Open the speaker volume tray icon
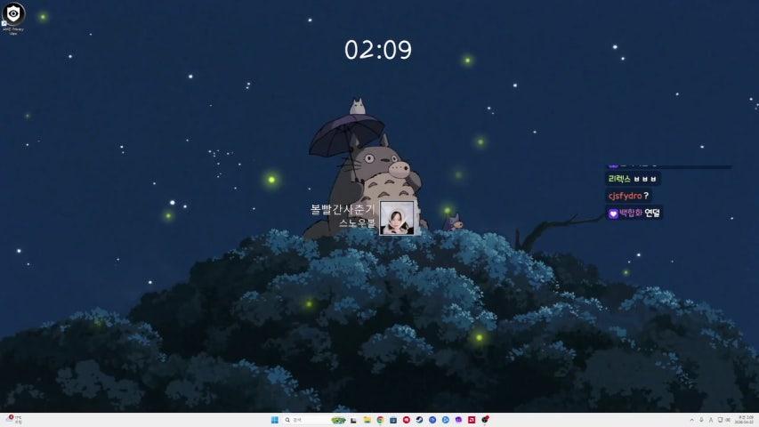759x427 pixels. (x=729, y=420)
